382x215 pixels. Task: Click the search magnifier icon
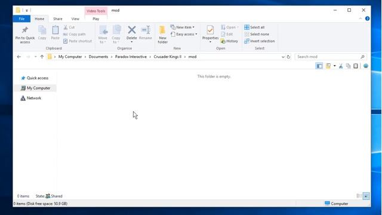(x=362, y=57)
